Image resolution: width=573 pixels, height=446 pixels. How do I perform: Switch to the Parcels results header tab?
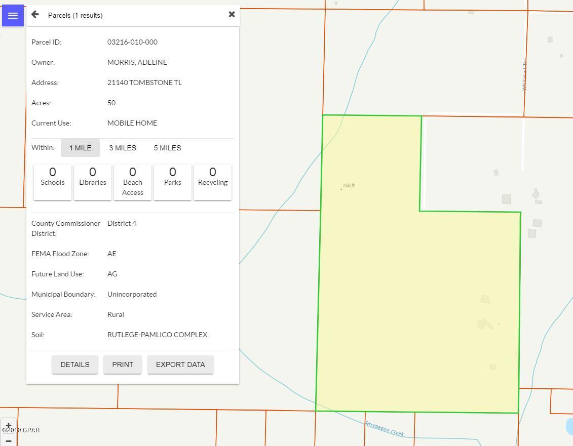(x=75, y=15)
